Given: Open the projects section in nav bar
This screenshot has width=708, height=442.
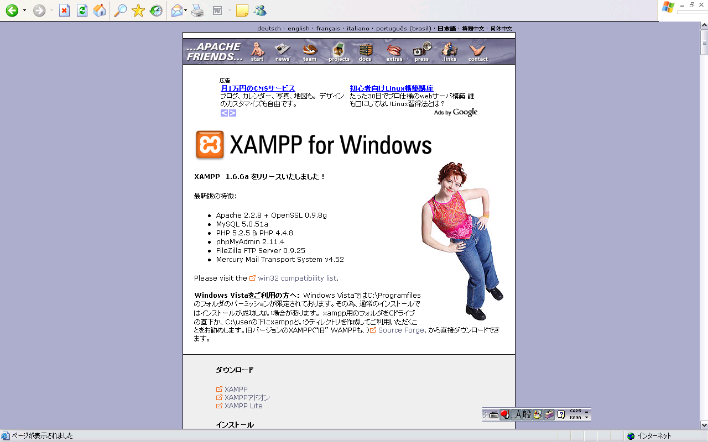Looking at the screenshot, I should pos(339,51).
